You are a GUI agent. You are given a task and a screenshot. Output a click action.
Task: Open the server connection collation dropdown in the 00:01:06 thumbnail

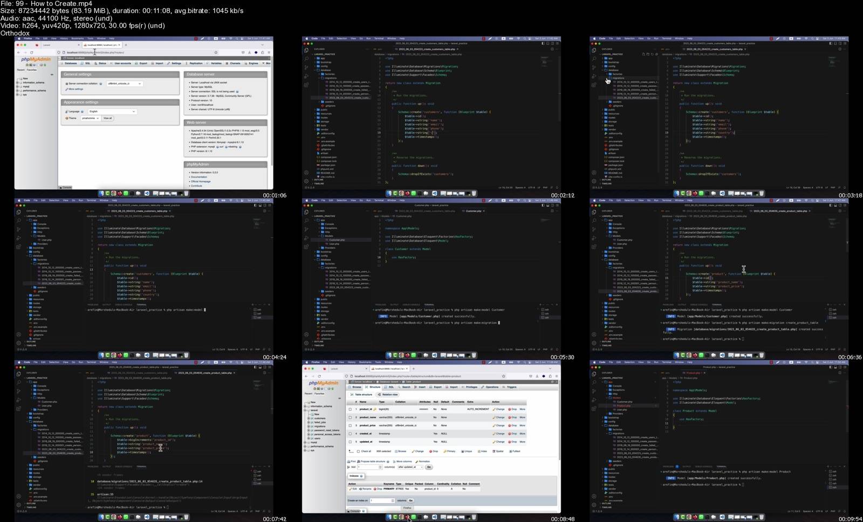point(125,84)
